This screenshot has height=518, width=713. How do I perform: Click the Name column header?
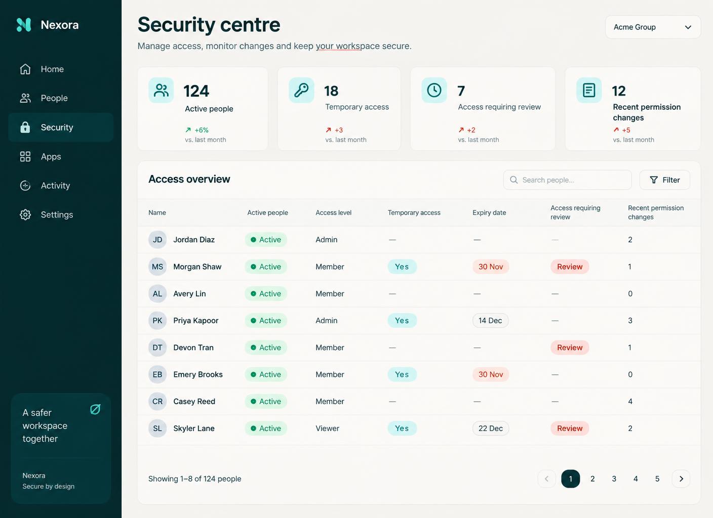tap(157, 212)
